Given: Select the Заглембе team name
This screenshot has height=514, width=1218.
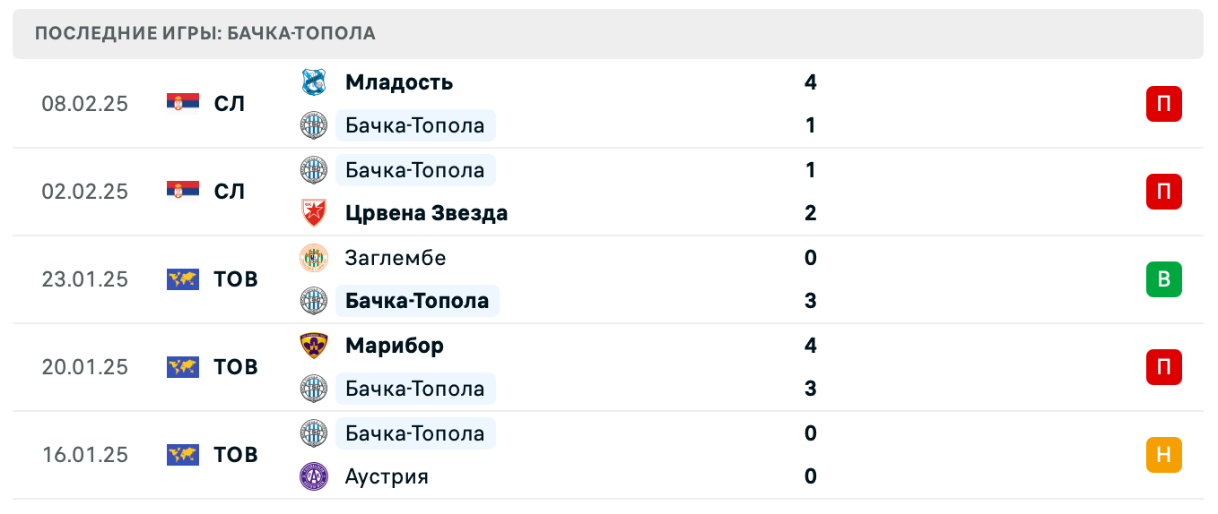Looking at the screenshot, I should click(x=395, y=258).
